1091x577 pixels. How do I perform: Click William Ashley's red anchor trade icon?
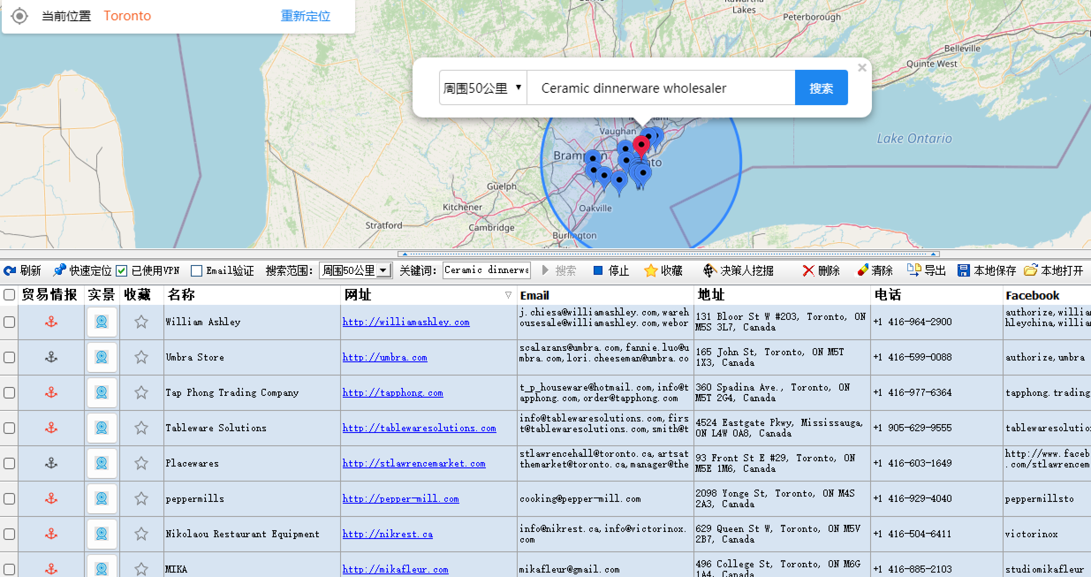tap(51, 322)
